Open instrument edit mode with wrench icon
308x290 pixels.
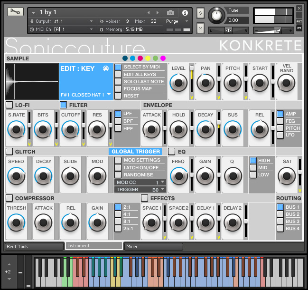pyautogui.click(x=15, y=12)
